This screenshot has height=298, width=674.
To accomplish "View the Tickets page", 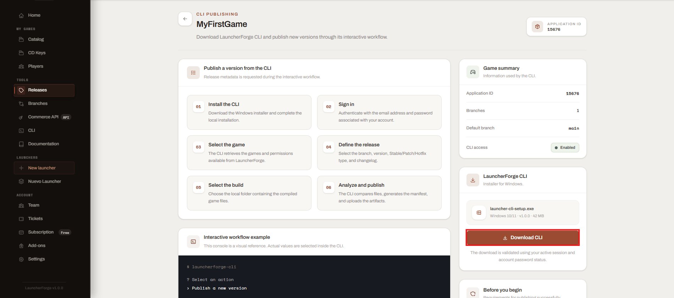I will [44, 219].
